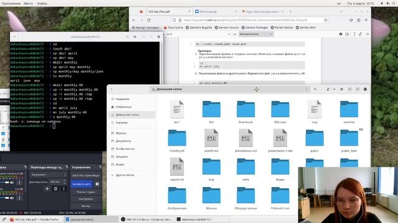Open transition properties menu in OBS
The height and width of the screenshot is (223, 398).
[x=63, y=189]
